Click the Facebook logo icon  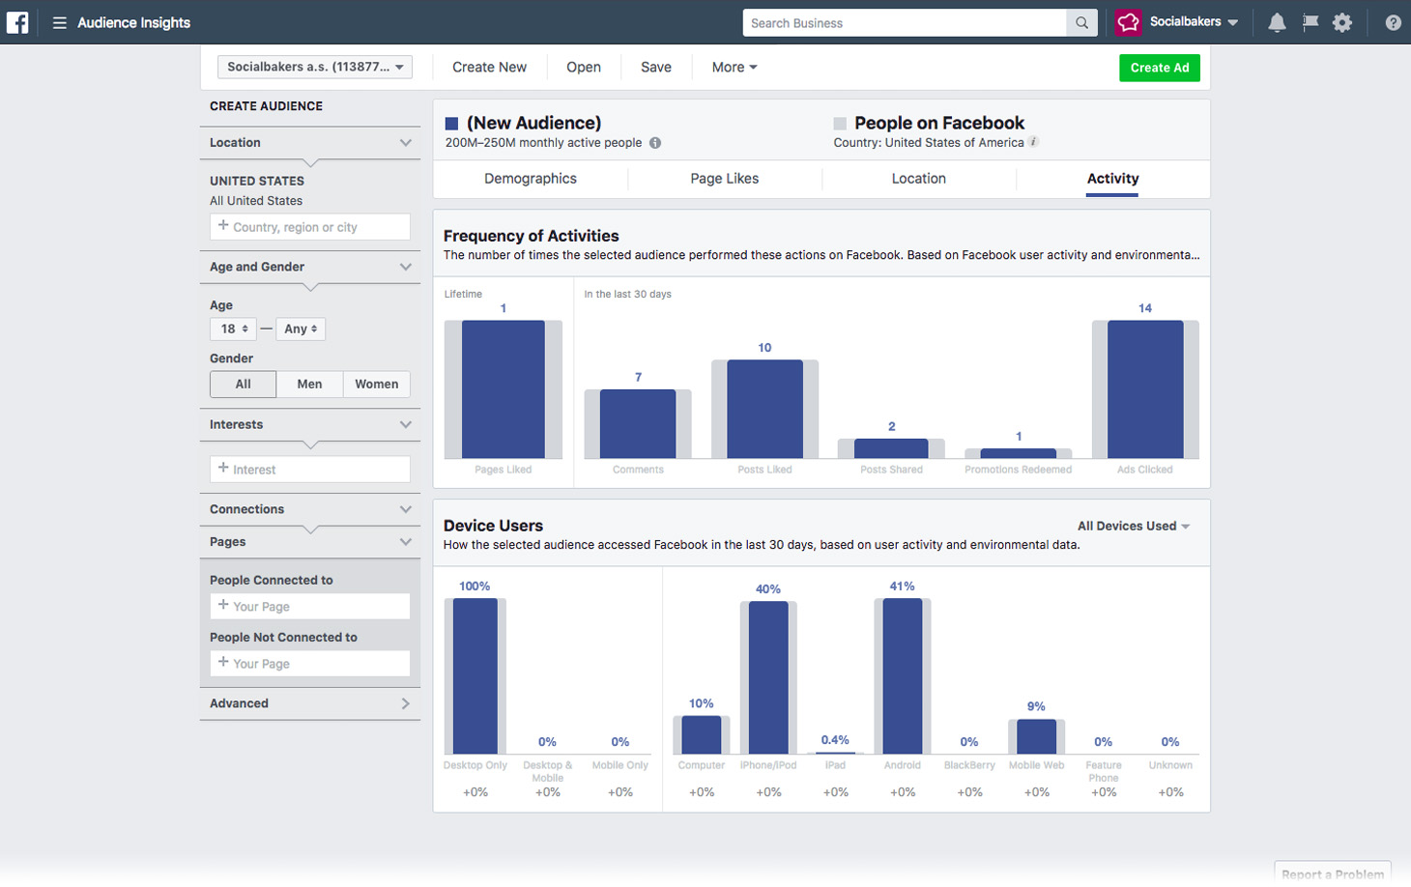click(17, 22)
